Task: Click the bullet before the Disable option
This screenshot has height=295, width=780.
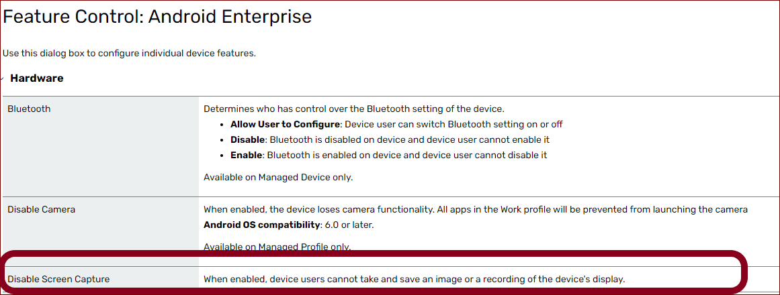Action: tap(222, 140)
